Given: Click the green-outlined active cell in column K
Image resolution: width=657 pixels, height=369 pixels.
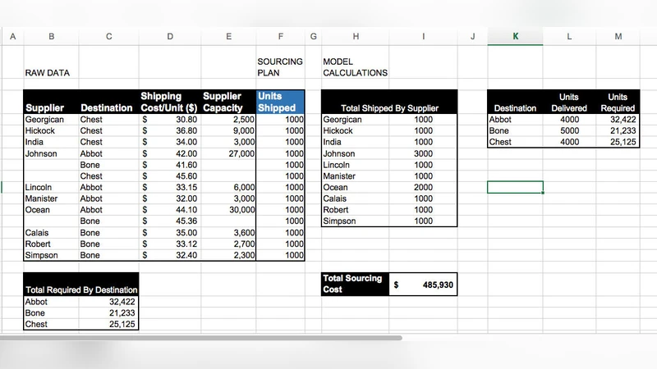Looking at the screenshot, I should 515,187.
